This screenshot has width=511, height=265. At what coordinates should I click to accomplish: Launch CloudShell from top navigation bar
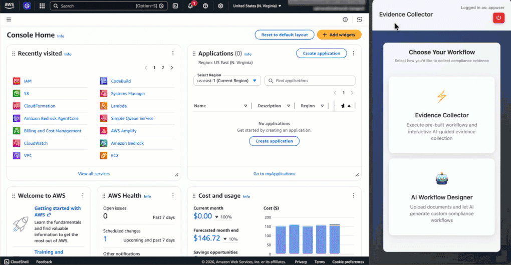click(x=175, y=6)
